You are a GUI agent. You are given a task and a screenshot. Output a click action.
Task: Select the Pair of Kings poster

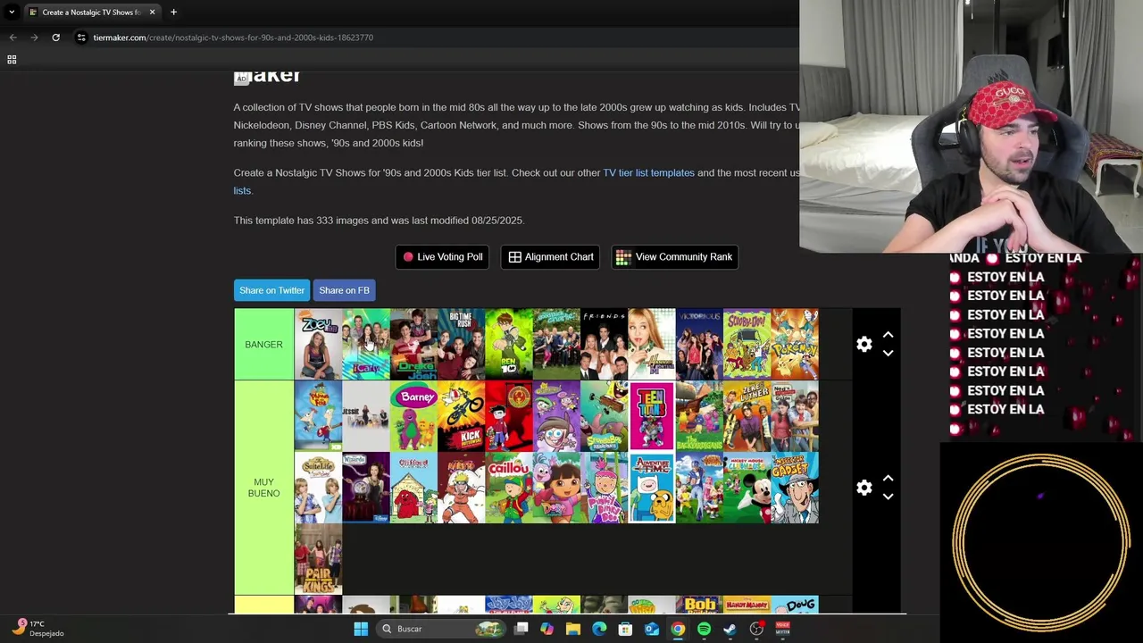(x=318, y=559)
